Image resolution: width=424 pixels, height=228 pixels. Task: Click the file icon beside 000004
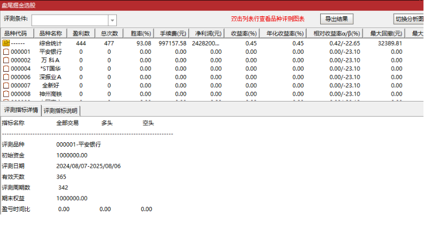click(6, 69)
